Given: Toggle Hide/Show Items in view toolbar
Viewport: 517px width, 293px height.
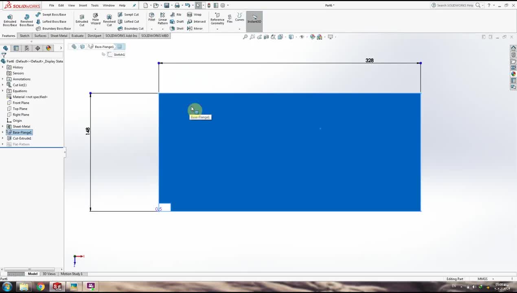Looking at the screenshot, I should pos(302,37).
